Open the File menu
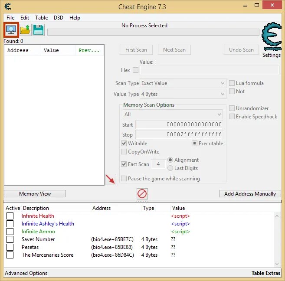 (10, 18)
